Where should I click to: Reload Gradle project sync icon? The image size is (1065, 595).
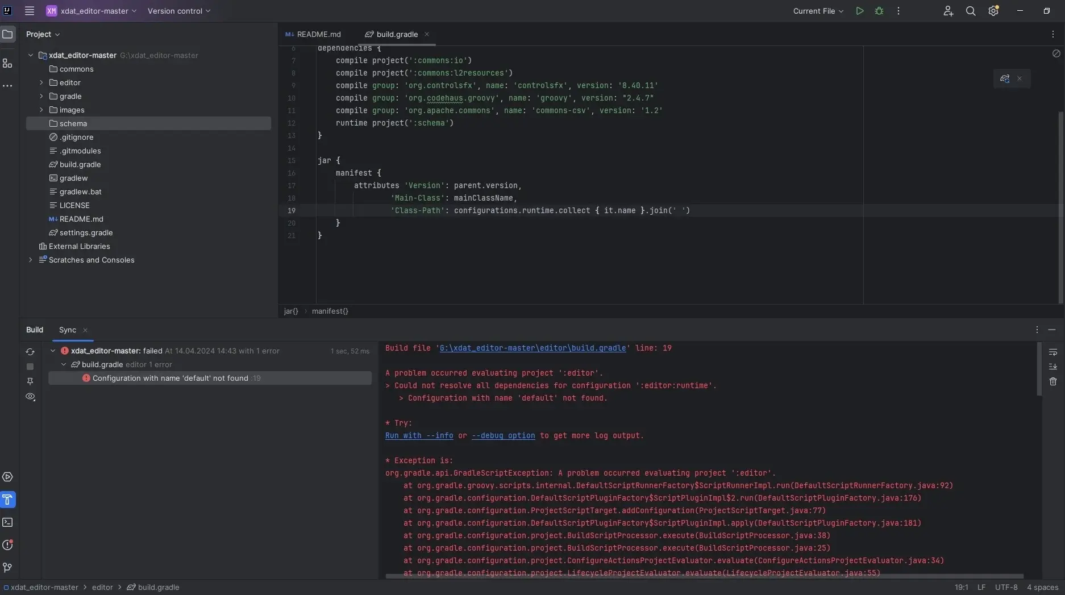[30, 352]
